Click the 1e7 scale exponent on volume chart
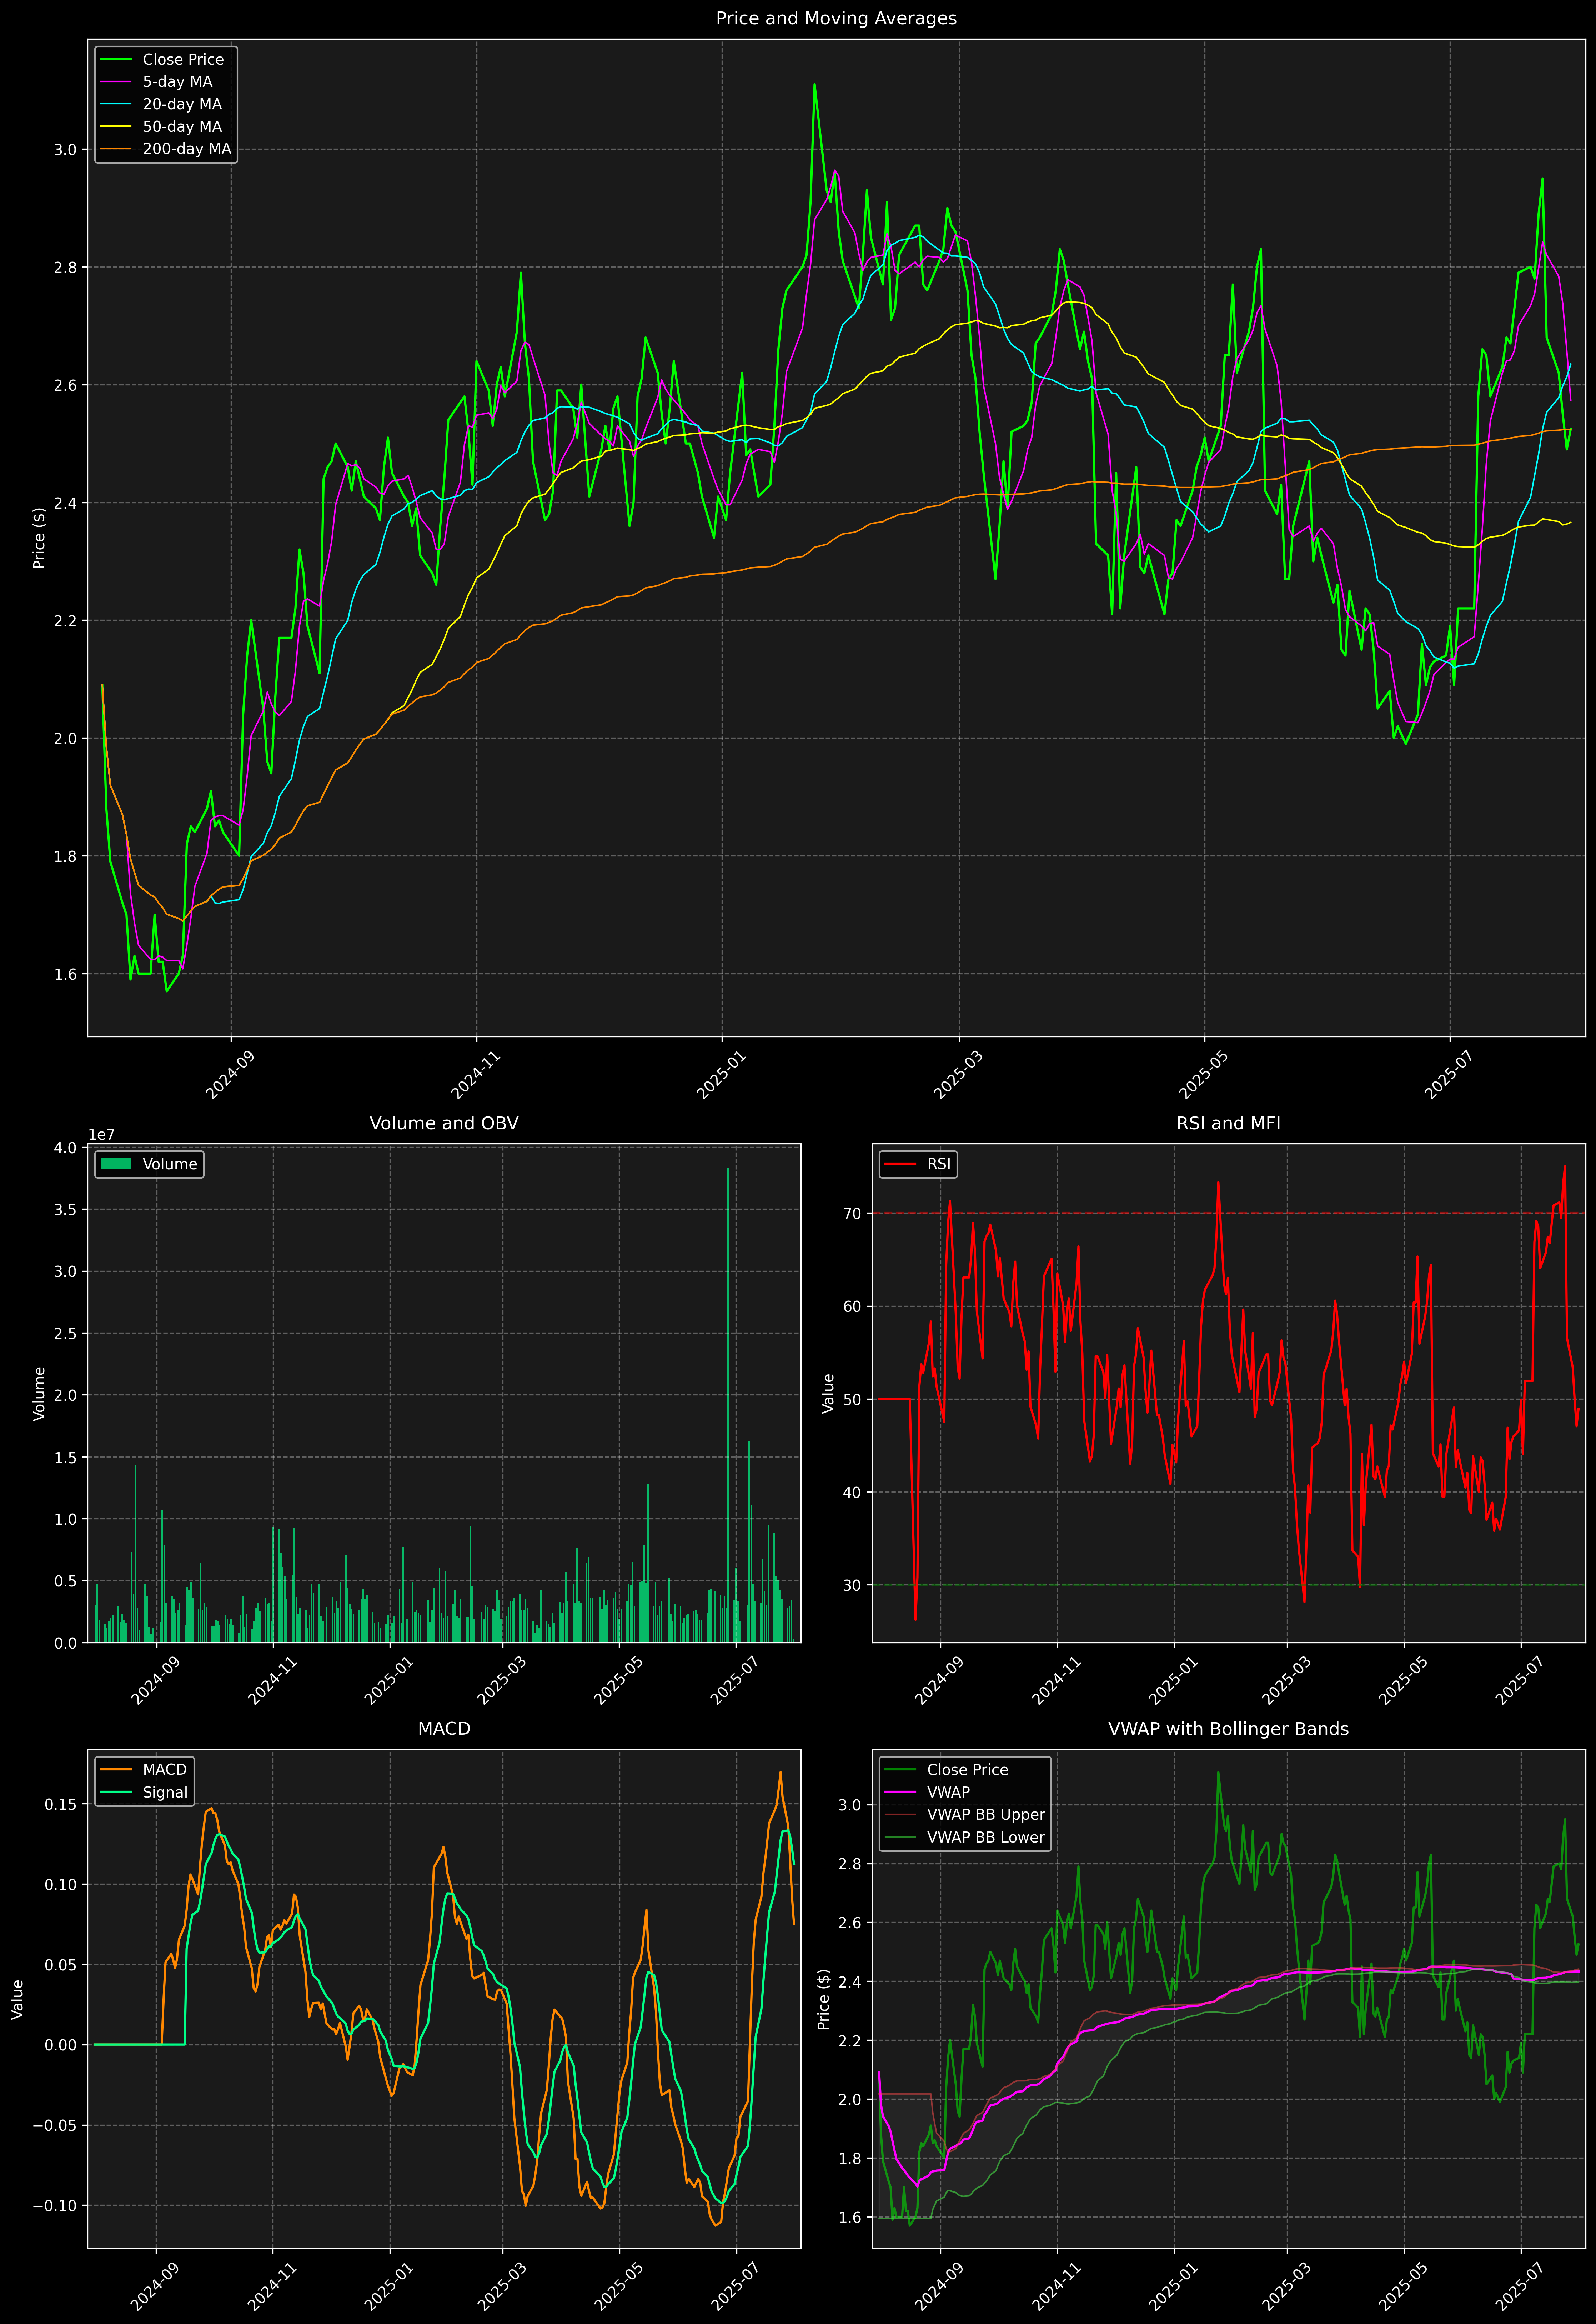Screen dimensions: 1596x2324 tap(101, 1134)
